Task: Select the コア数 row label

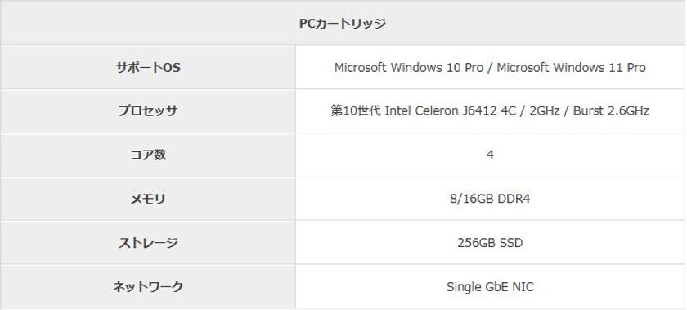Action: 148,155
